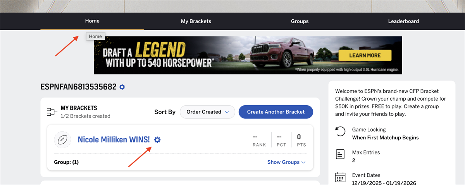Open the Groups tab
465x185 pixels.
pyautogui.click(x=300, y=21)
